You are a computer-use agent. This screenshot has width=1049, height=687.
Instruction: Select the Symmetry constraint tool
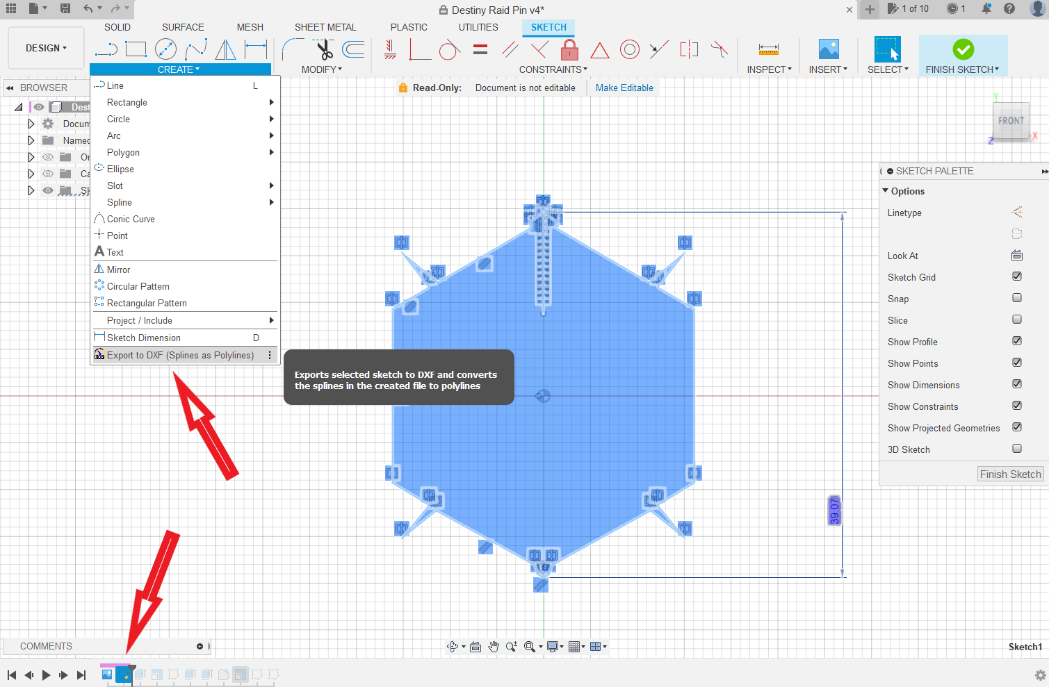(x=688, y=49)
